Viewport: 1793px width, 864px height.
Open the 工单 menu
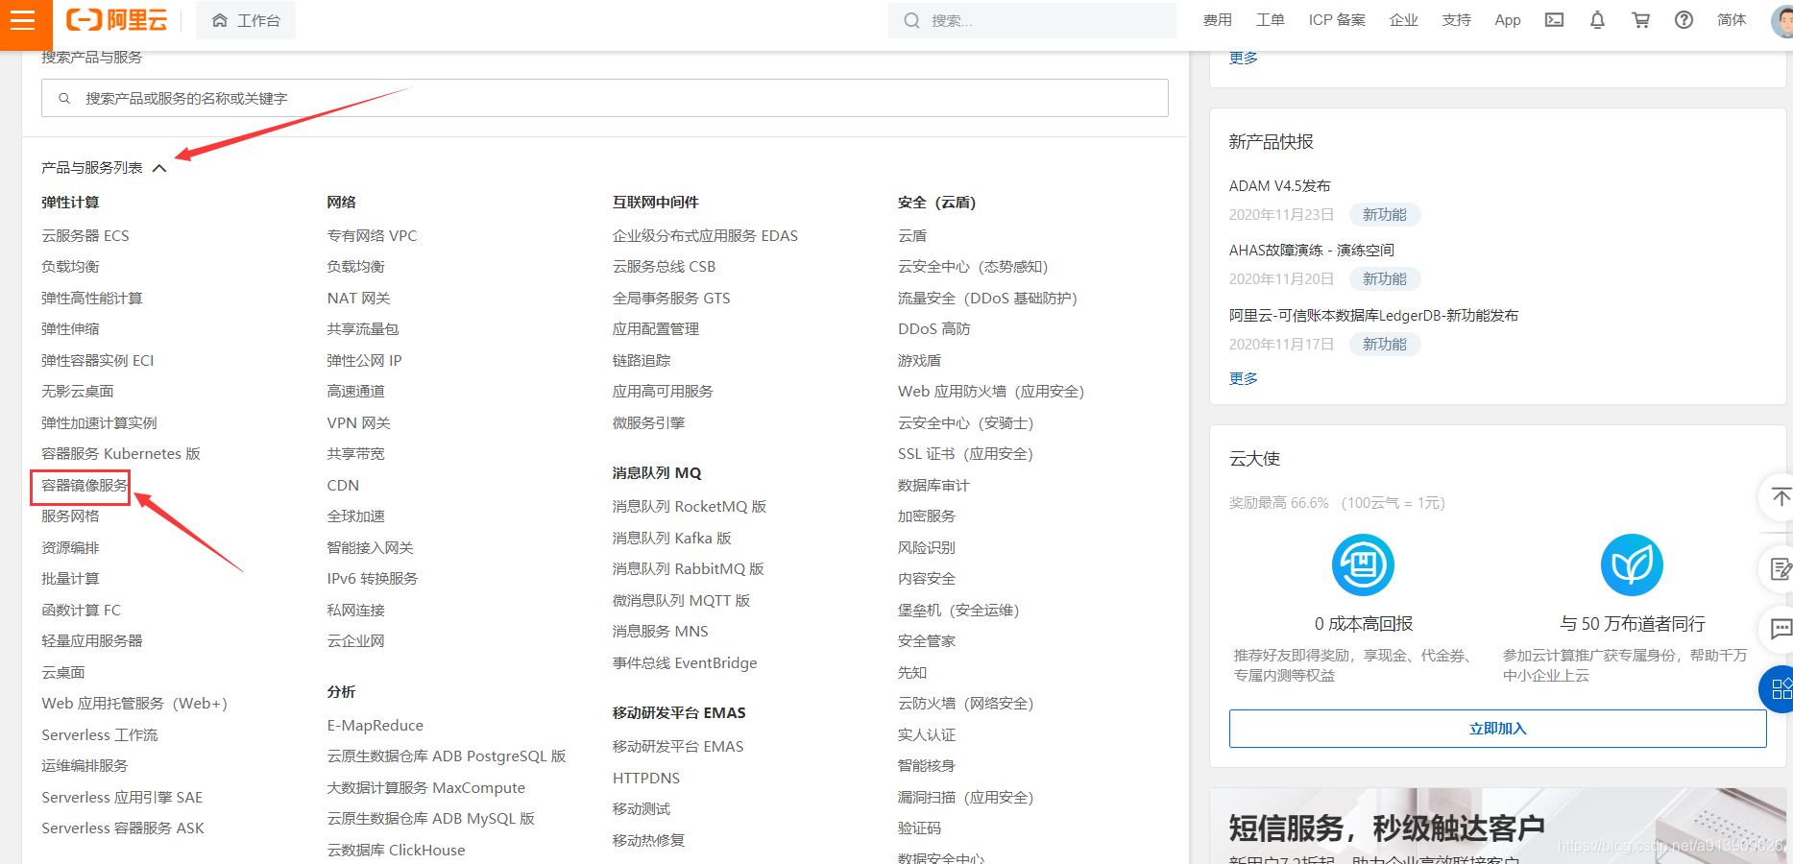click(1271, 20)
